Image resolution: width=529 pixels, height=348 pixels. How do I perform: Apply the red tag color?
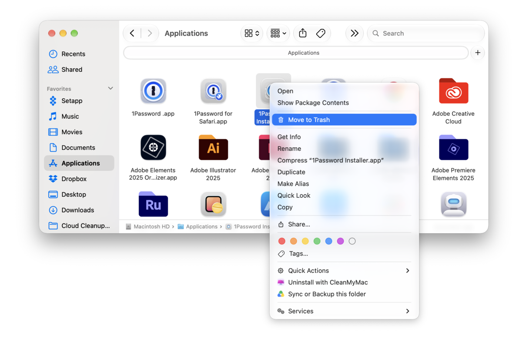[282, 241]
